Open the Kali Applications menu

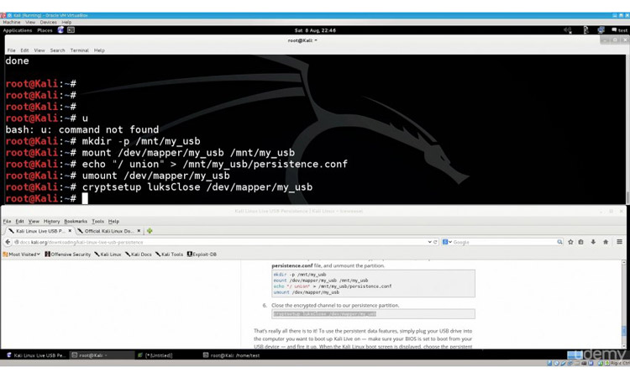18,30
